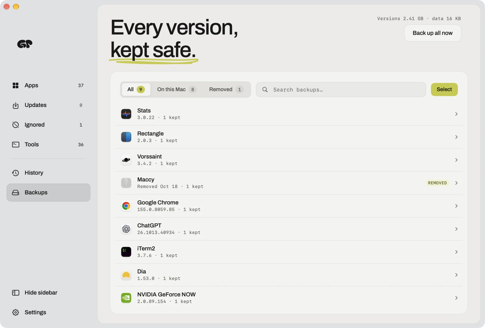The width and height of the screenshot is (485, 328).
Task: Click the Stats app icon
Action: (126, 114)
